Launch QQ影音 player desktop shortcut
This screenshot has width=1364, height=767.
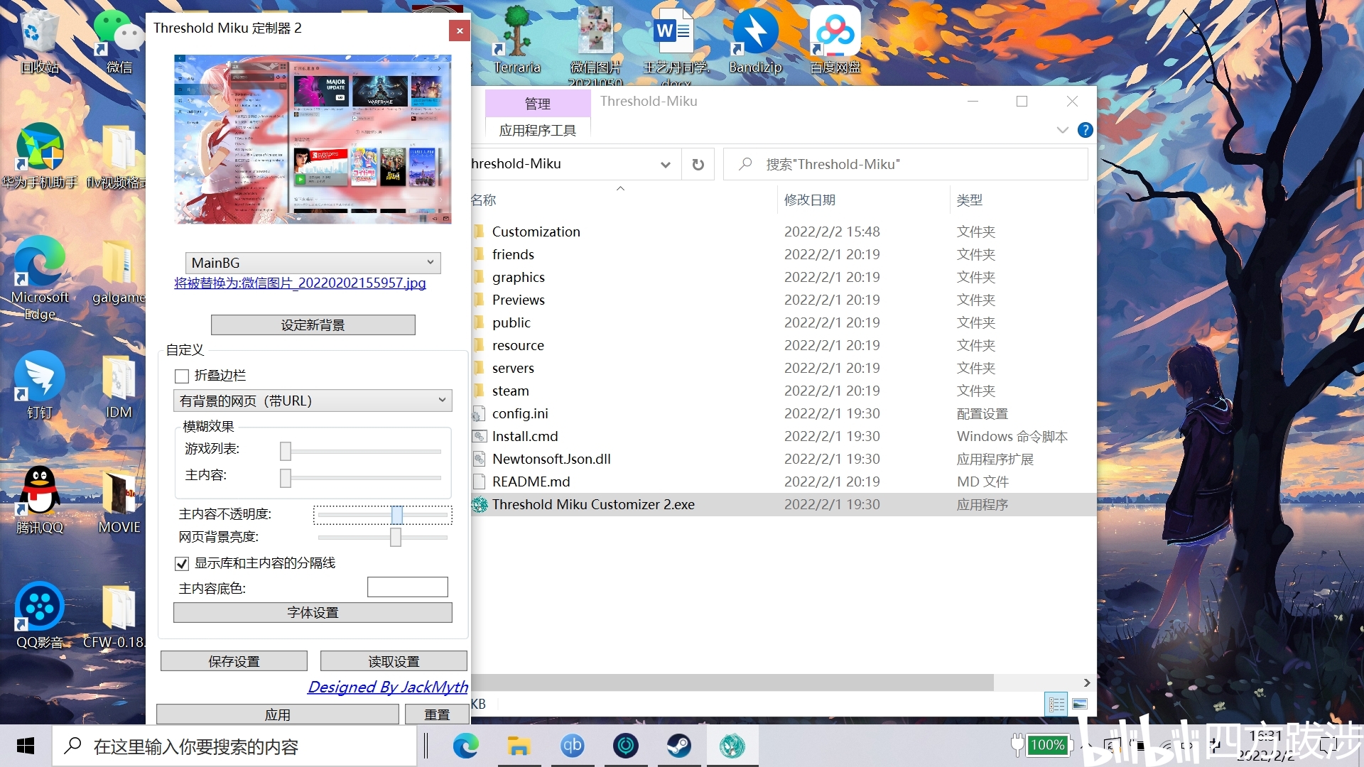[39, 616]
